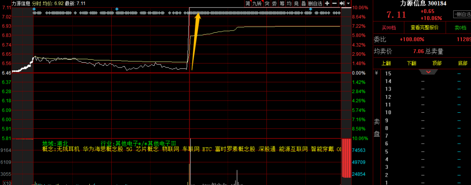Toggle the 委 order ratio overlay

tap(274, 3)
